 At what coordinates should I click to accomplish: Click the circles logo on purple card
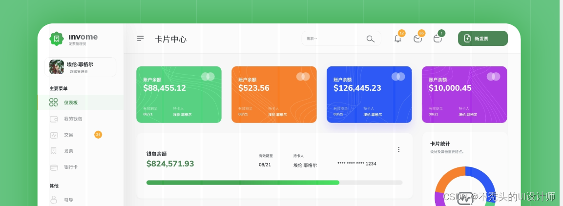coord(493,77)
